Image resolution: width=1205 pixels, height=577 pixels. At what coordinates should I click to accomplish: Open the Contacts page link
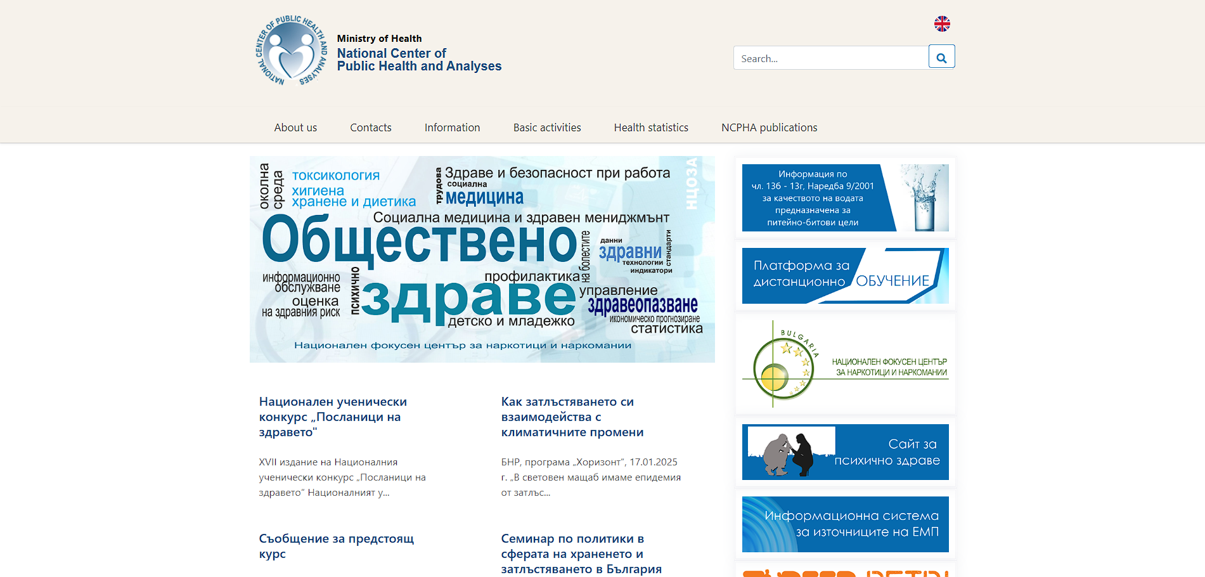[x=370, y=127]
